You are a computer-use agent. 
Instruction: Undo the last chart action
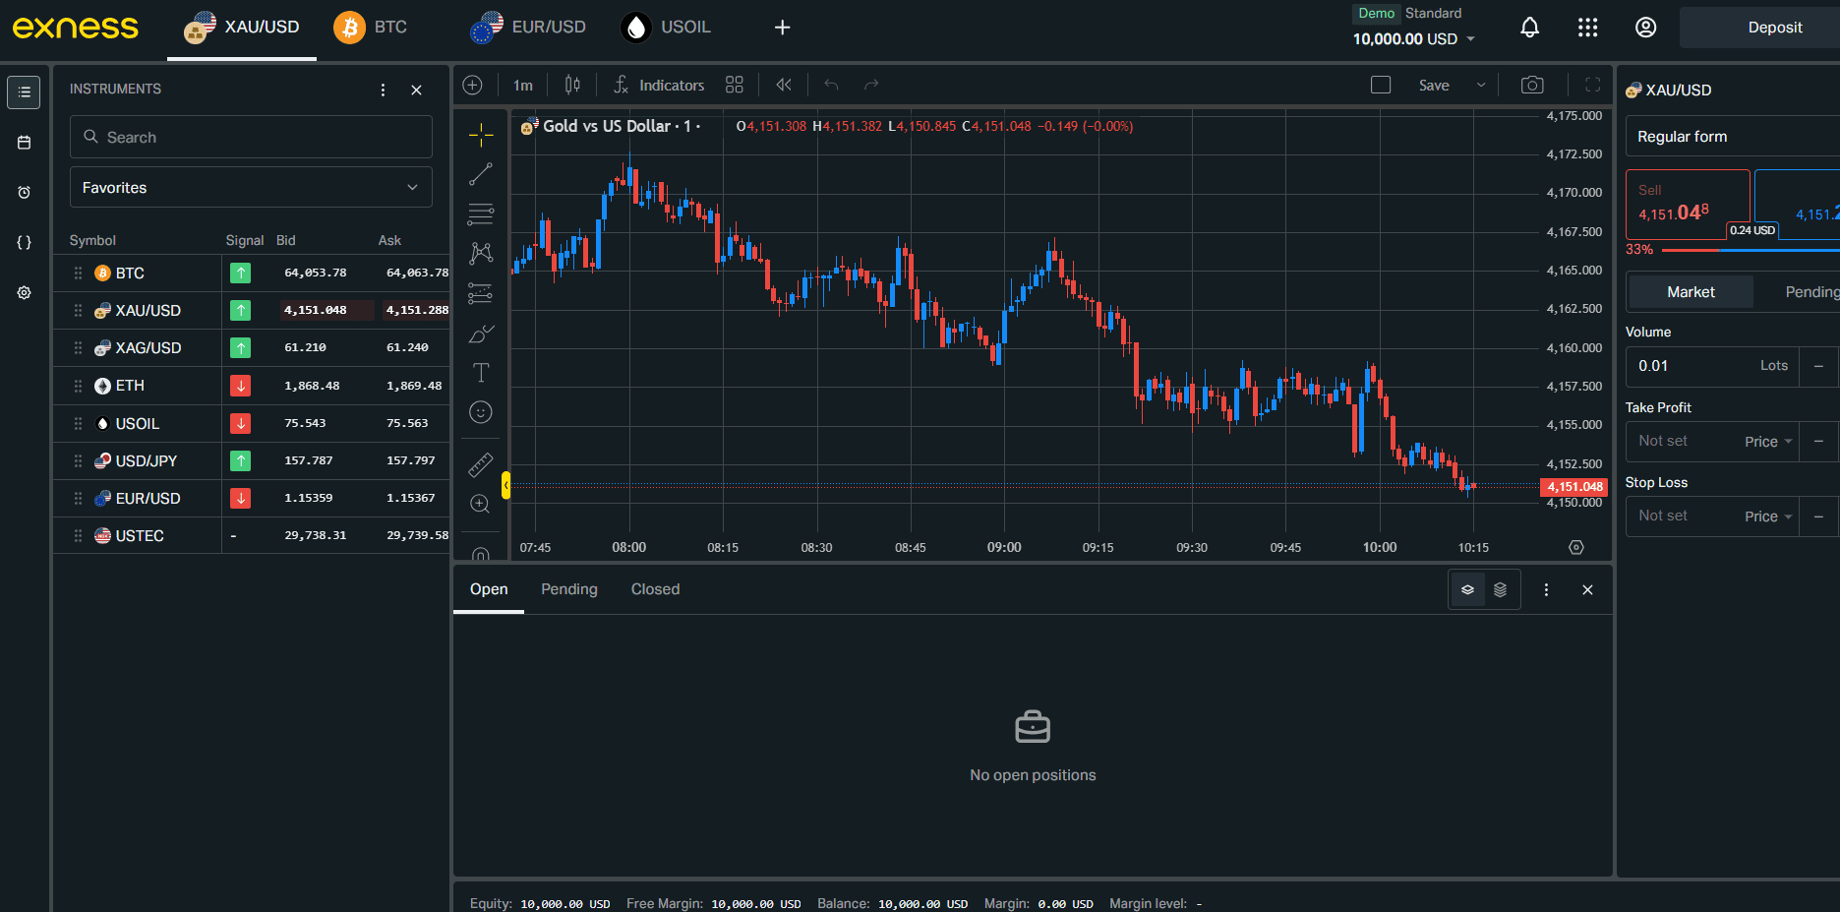click(x=831, y=86)
